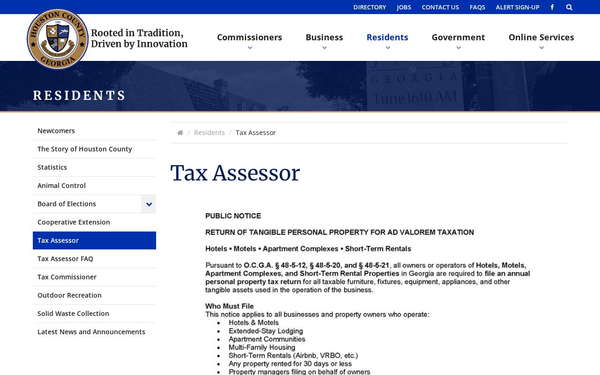
Task: Open Animal Control sidebar link
Action: pyautogui.click(x=94, y=186)
